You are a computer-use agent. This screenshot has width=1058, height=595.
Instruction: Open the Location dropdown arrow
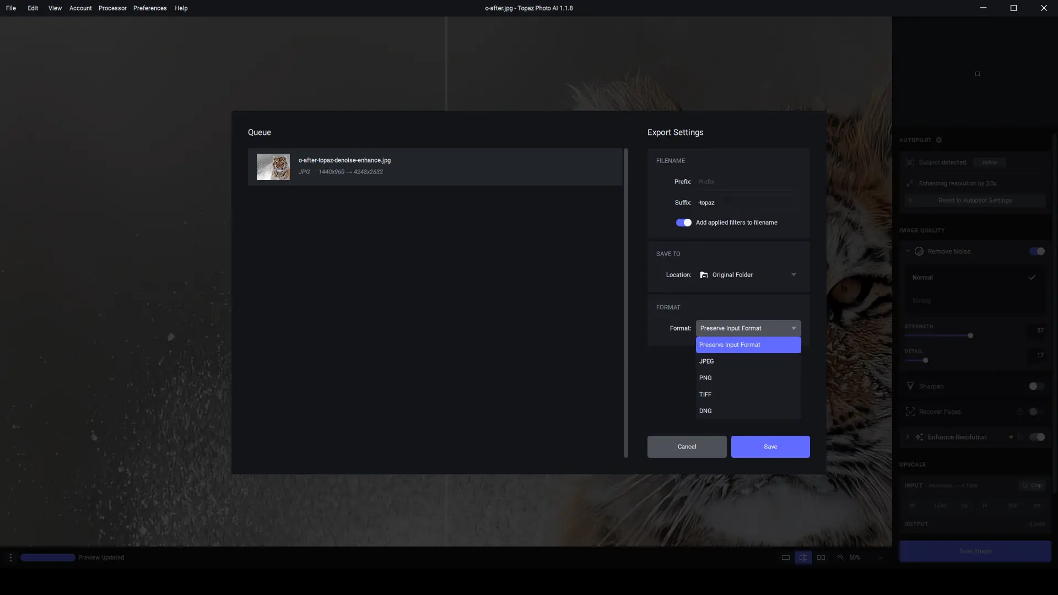pyautogui.click(x=793, y=275)
